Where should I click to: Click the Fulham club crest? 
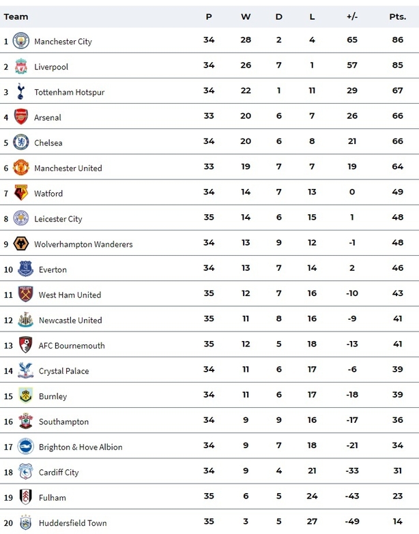tap(25, 497)
